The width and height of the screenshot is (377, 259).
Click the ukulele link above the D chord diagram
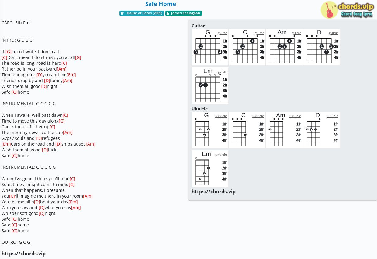pyautogui.click(x=332, y=116)
